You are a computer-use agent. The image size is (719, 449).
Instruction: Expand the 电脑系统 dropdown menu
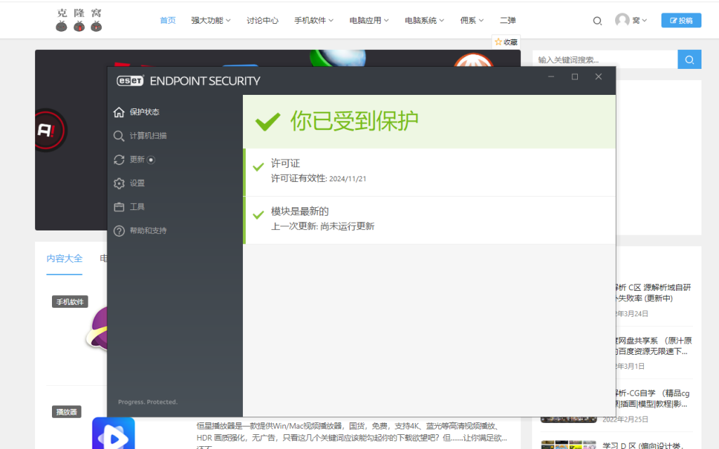tap(424, 20)
